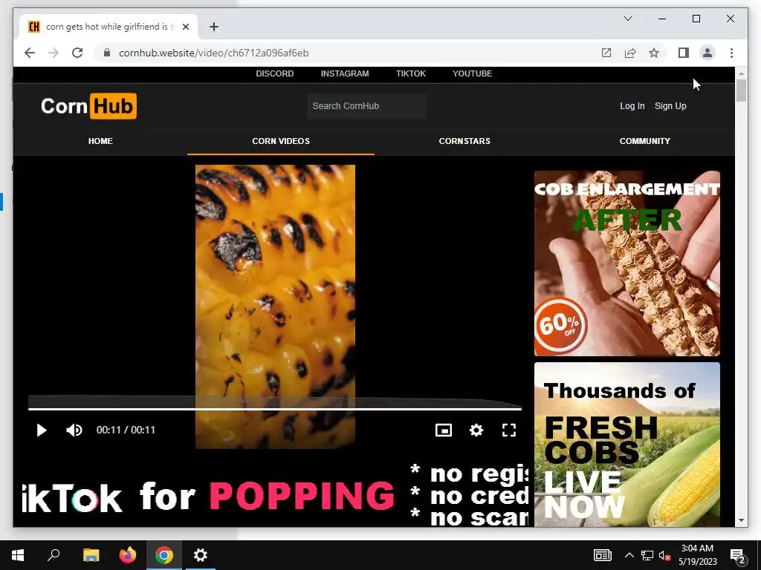Play the video

click(42, 430)
